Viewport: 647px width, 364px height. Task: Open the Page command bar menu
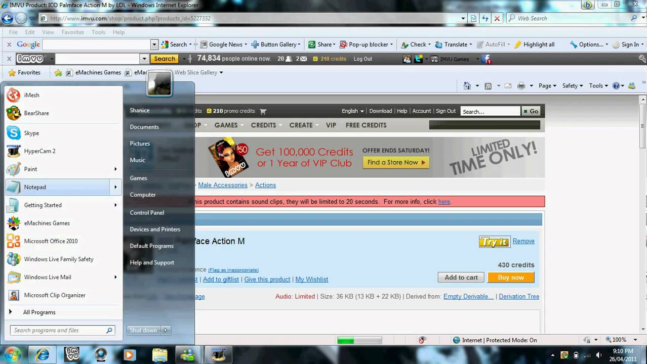click(547, 86)
